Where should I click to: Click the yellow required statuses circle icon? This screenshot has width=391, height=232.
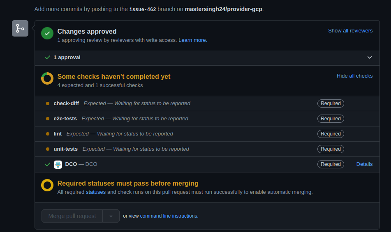47,185
